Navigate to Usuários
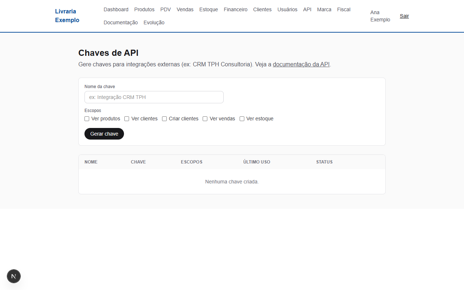This screenshot has height=290, width=464. coord(287,9)
